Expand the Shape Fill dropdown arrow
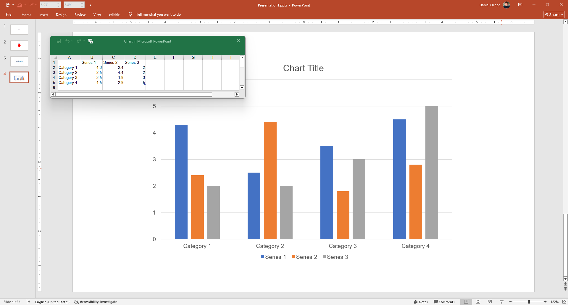This screenshot has height=305, width=568. 25,5
